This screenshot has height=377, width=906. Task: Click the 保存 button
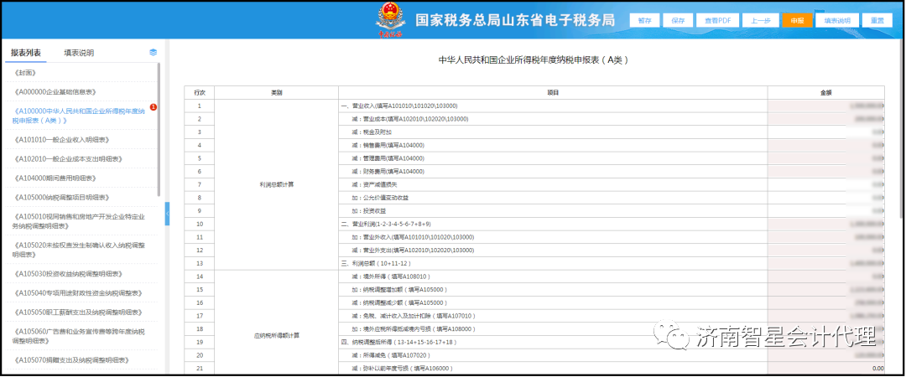click(678, 20)
